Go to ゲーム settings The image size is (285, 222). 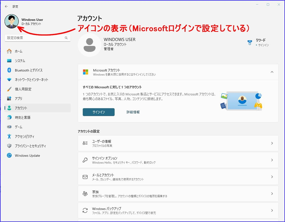point(38,127)
